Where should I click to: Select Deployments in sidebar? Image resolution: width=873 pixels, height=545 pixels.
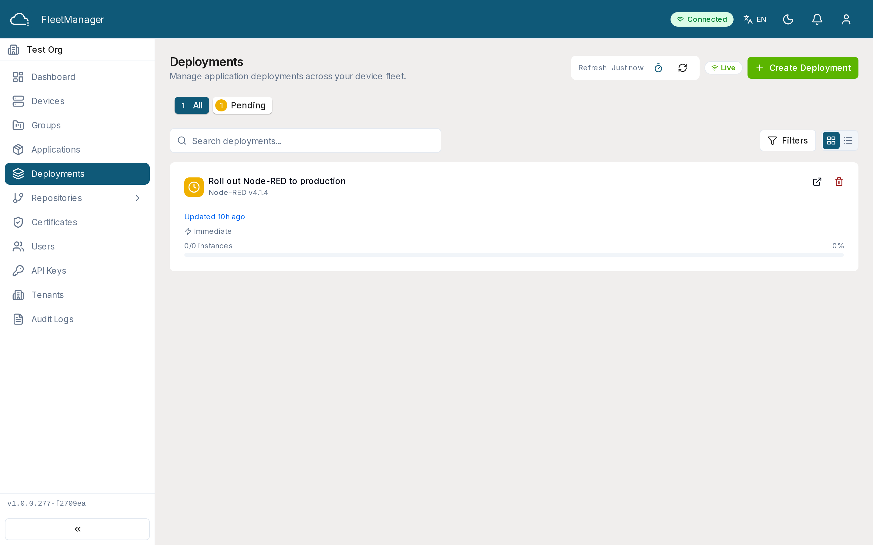point(77,174)
